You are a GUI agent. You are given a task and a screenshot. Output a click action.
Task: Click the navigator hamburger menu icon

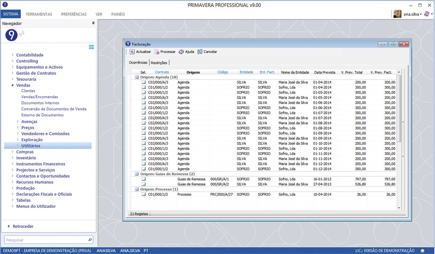coord(91,47)
